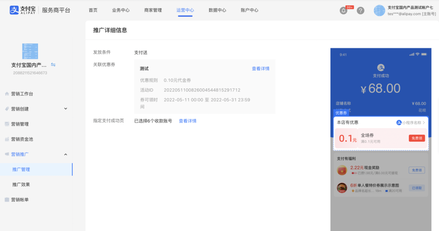Select 运营中心 top navigation tab
Image resolution: width=439 pixels, height=231 pixels.
click(185, 10)
